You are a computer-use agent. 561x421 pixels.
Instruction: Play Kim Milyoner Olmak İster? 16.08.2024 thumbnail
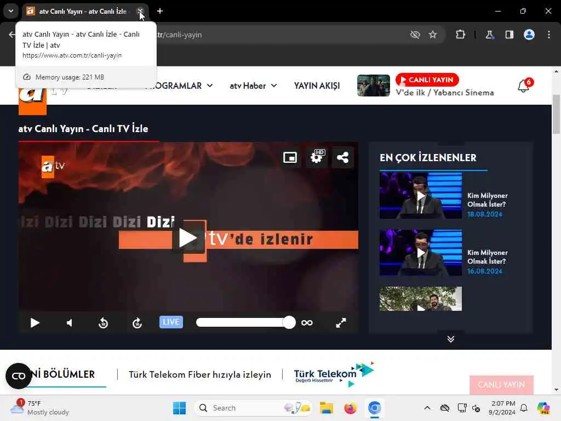(420, 253)
